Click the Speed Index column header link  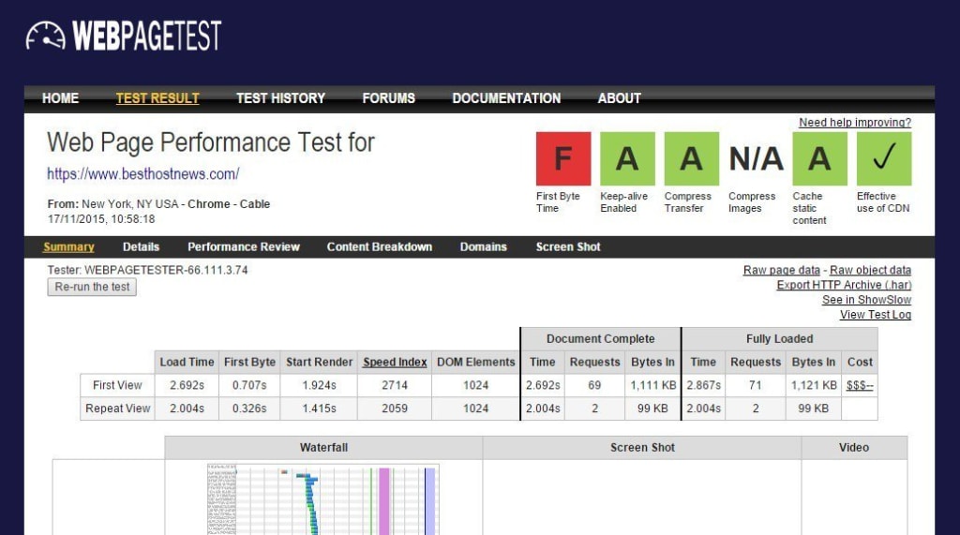[x=395, y=363]
